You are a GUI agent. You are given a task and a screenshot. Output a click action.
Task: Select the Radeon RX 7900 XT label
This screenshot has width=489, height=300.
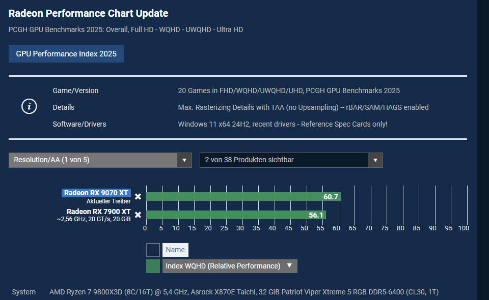pyautogui.click(x=98, y=212)
